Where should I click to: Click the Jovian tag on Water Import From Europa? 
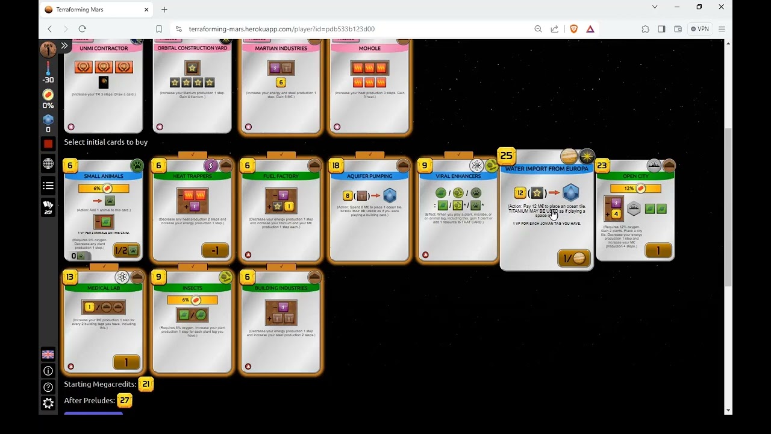click(569, 157)
